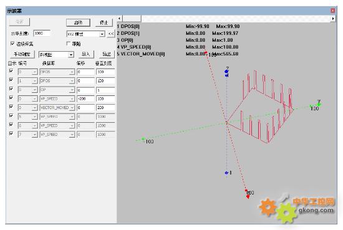343x230 pixels.
Task: Close the oscilloscope window with the red X
Action: pos(333,11)
